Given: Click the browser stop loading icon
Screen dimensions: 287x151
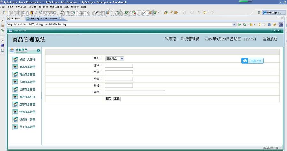Looking at the screenshot, I should [x=269, y=24].
